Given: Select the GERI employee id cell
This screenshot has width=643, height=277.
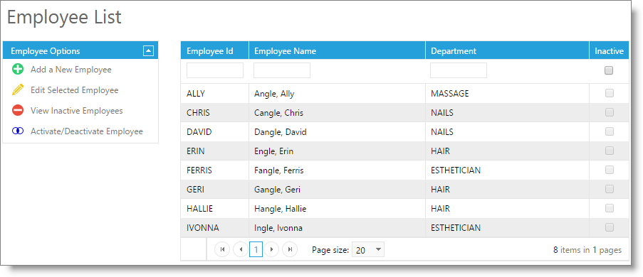Looking at the screenshot, I should pyautogui.click(x=214, y=190).
